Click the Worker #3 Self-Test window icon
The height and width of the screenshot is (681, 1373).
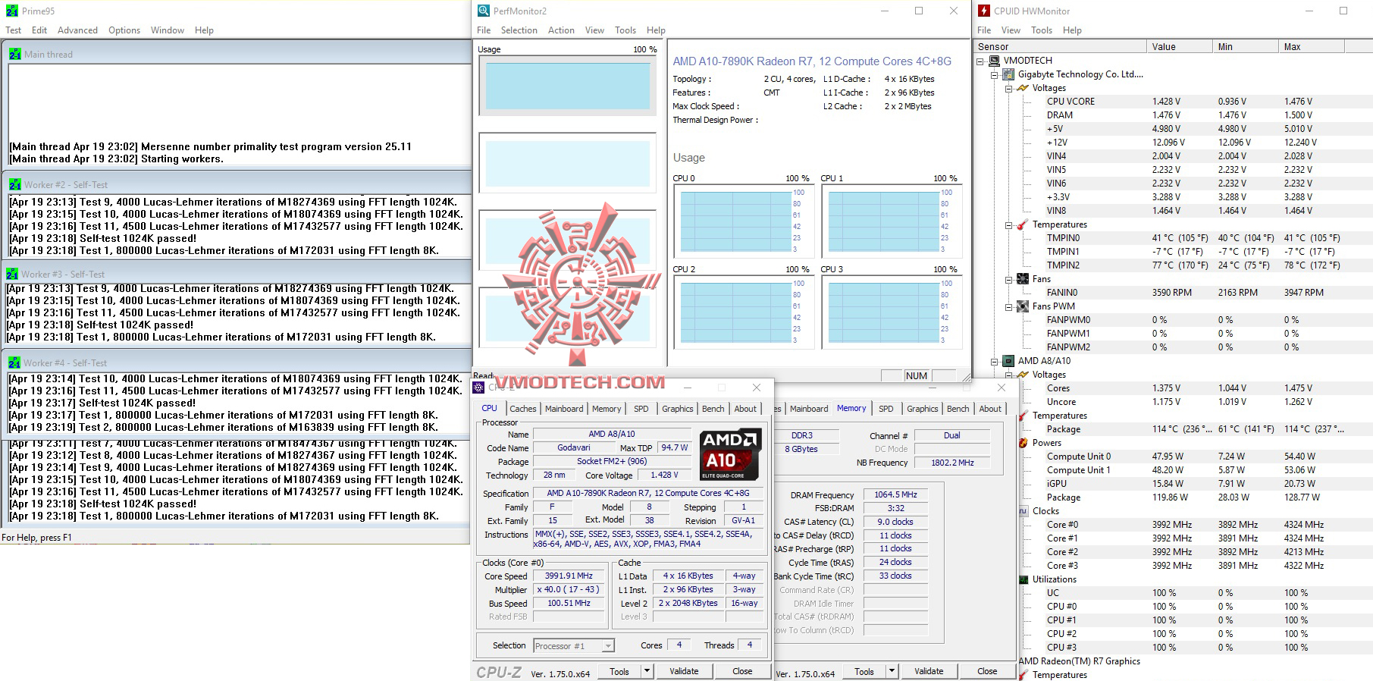tap(12, 274)
